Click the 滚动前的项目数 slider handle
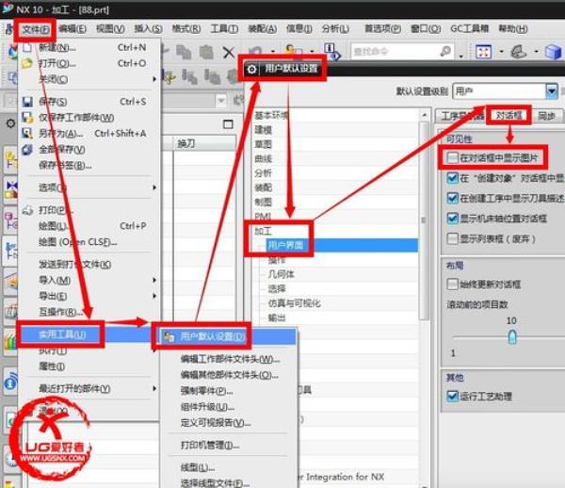This screenshot has width=565, height=488. click(512, 336)
